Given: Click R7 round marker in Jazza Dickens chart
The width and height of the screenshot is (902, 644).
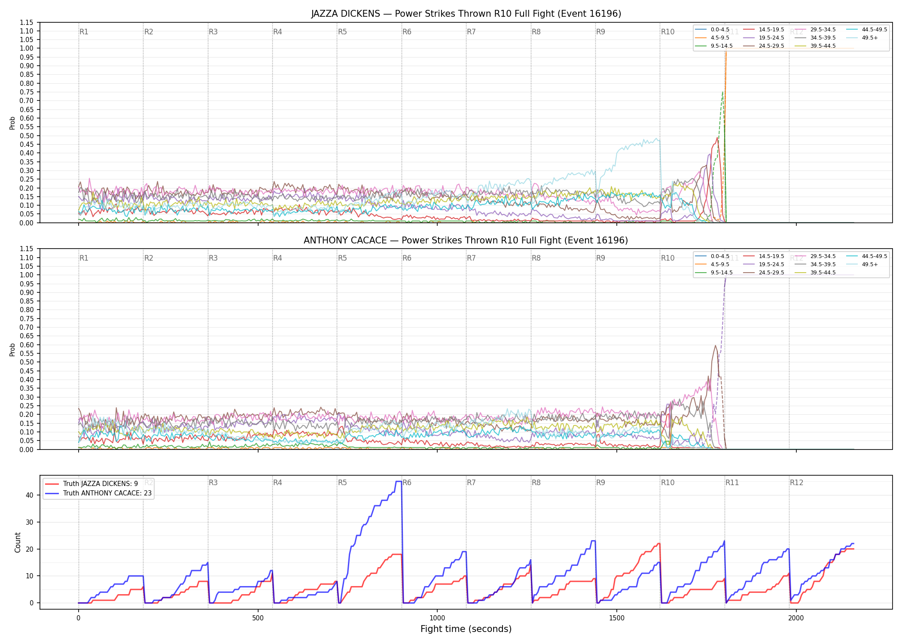Looking at the screenshot, I should click(x=471, y=32).
